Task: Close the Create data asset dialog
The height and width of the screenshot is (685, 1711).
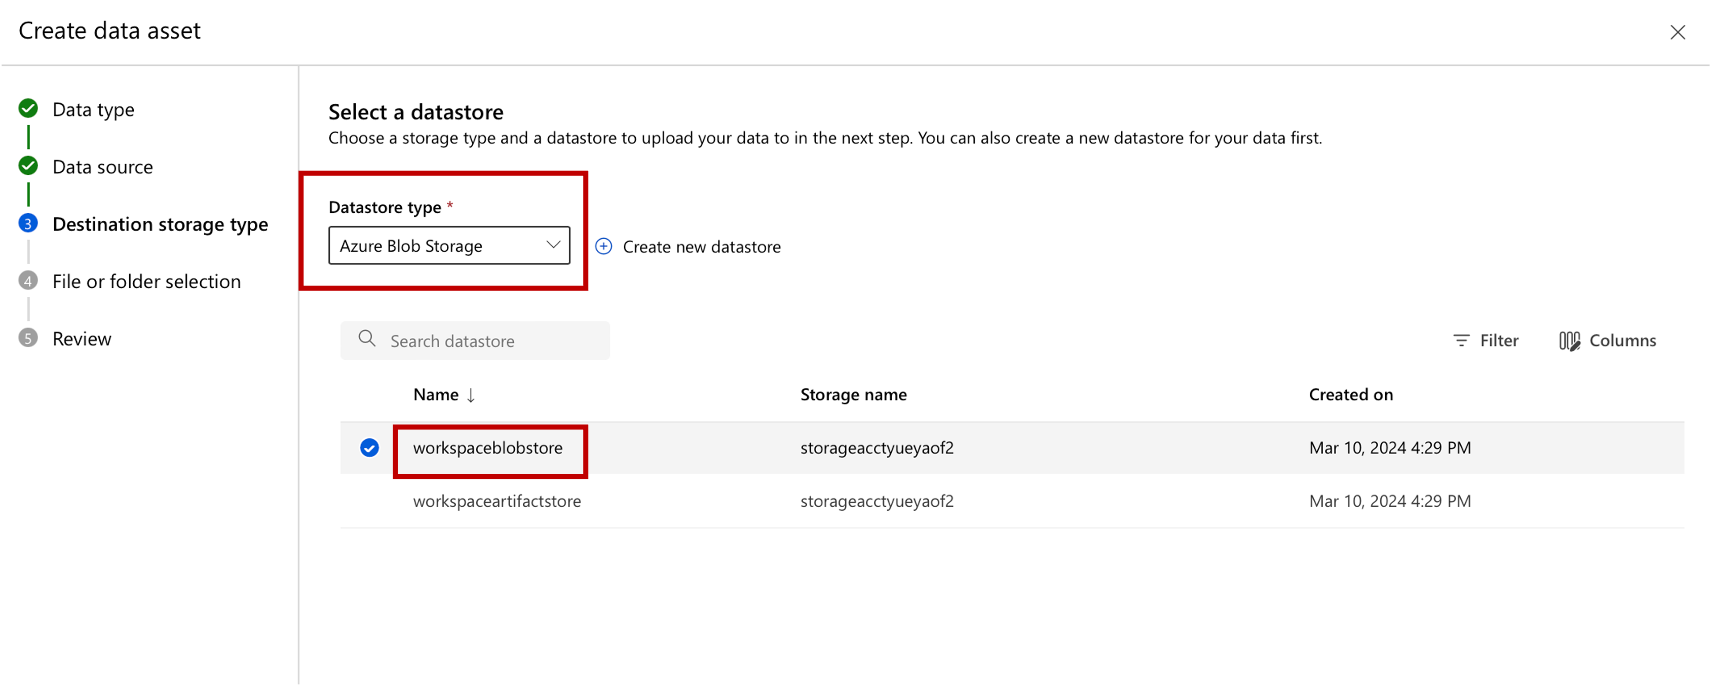Action: click(1677, 32)
